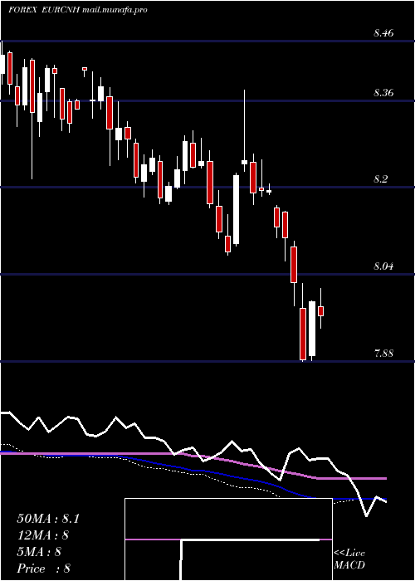Click the last red candlestick on chart
This screenshot has height=581, width=415.
[321, 311]
